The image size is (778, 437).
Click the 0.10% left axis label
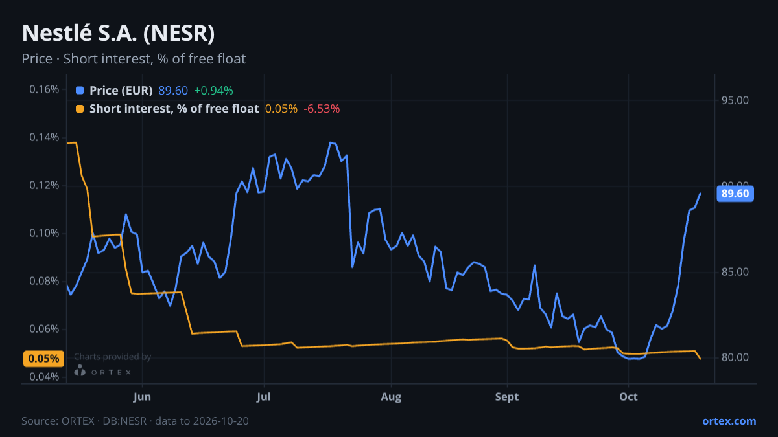point(44,233)
